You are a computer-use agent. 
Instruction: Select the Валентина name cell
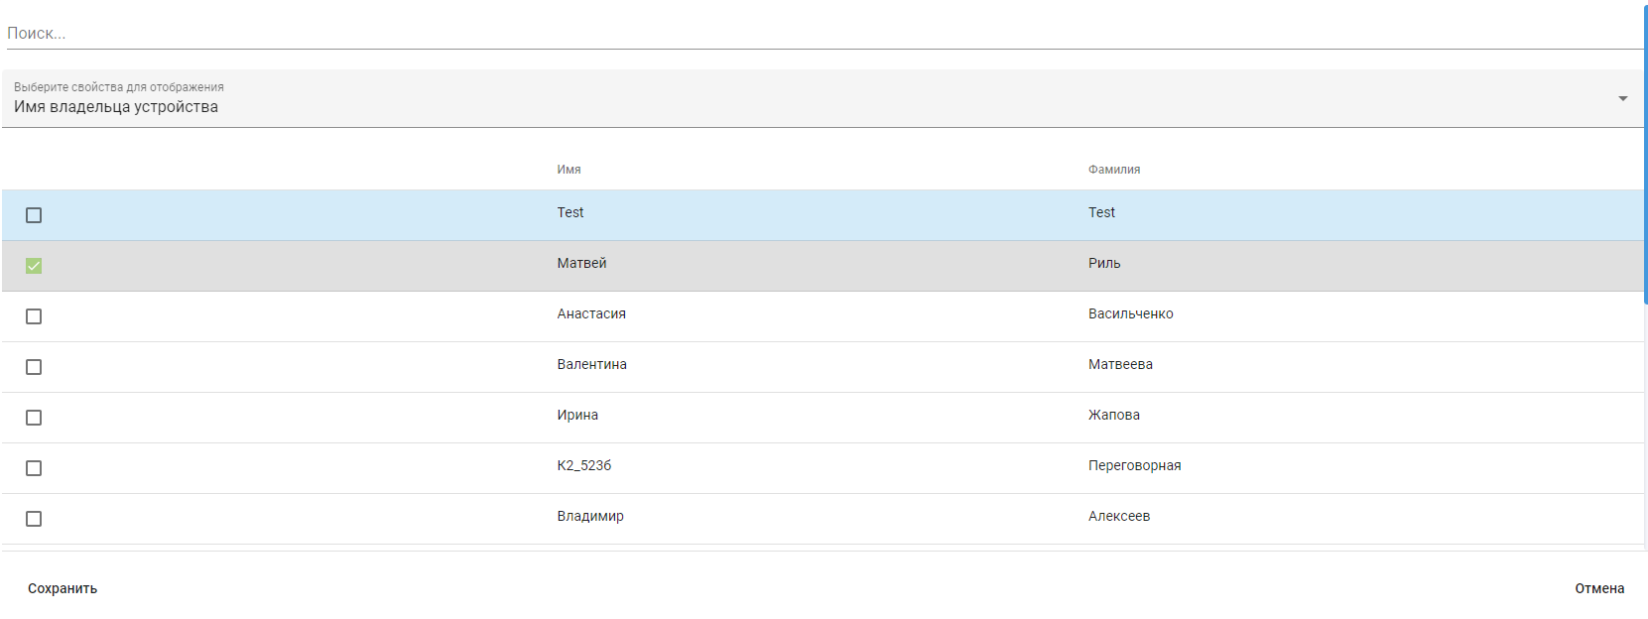[x=591, y=364]
